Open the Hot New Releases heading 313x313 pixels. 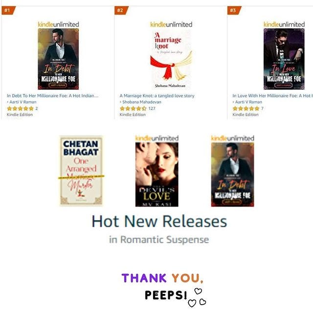(x=159, y=221)
